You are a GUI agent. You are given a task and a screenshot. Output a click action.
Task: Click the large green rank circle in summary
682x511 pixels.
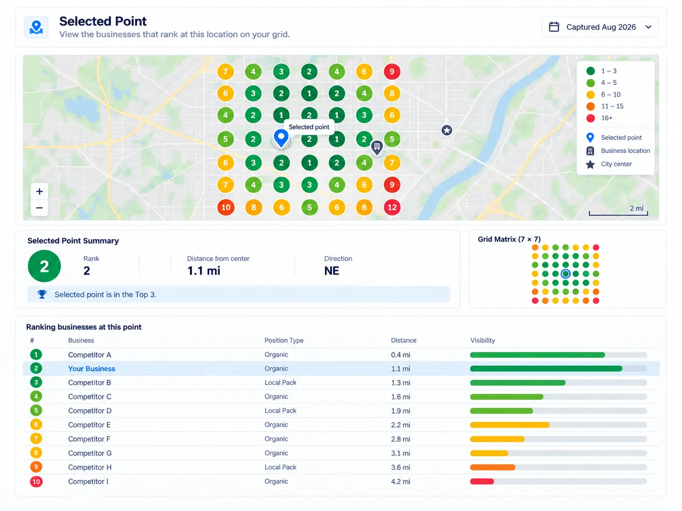(44, 266)
